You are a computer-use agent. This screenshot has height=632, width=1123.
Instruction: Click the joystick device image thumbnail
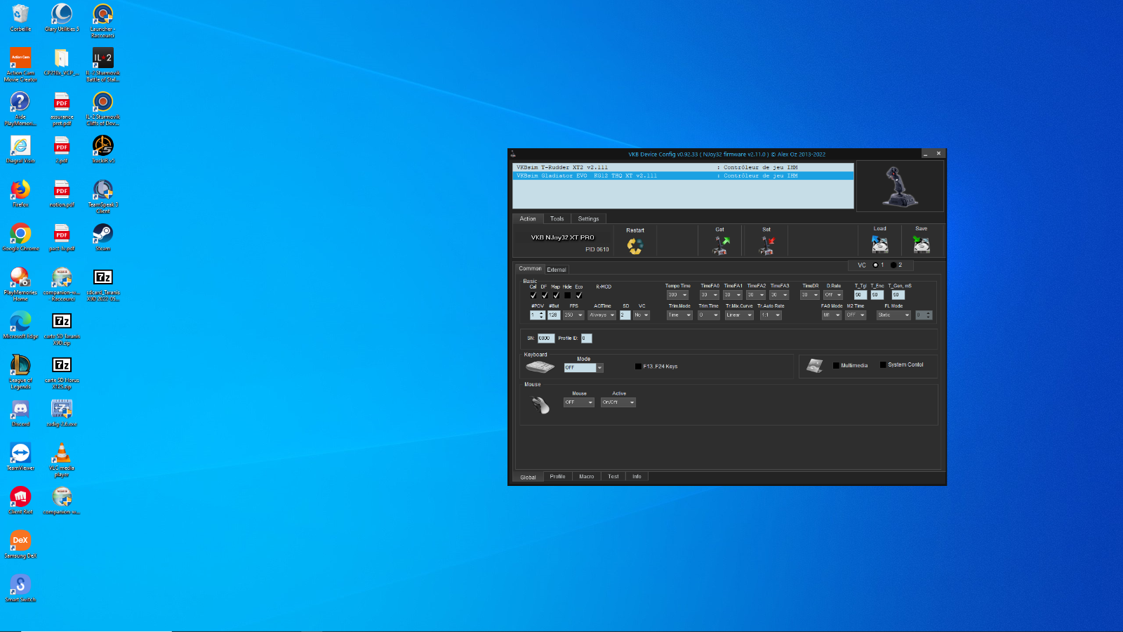tap(900, 186)
